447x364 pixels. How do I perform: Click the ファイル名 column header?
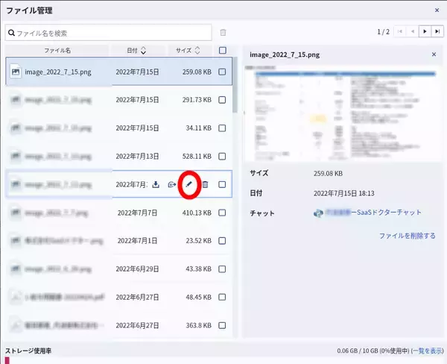(x=57, y=51)
